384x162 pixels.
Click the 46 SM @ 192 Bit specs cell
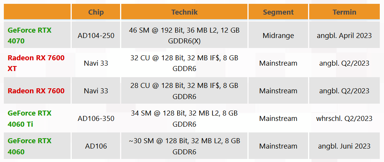click(x=185, y=36)
